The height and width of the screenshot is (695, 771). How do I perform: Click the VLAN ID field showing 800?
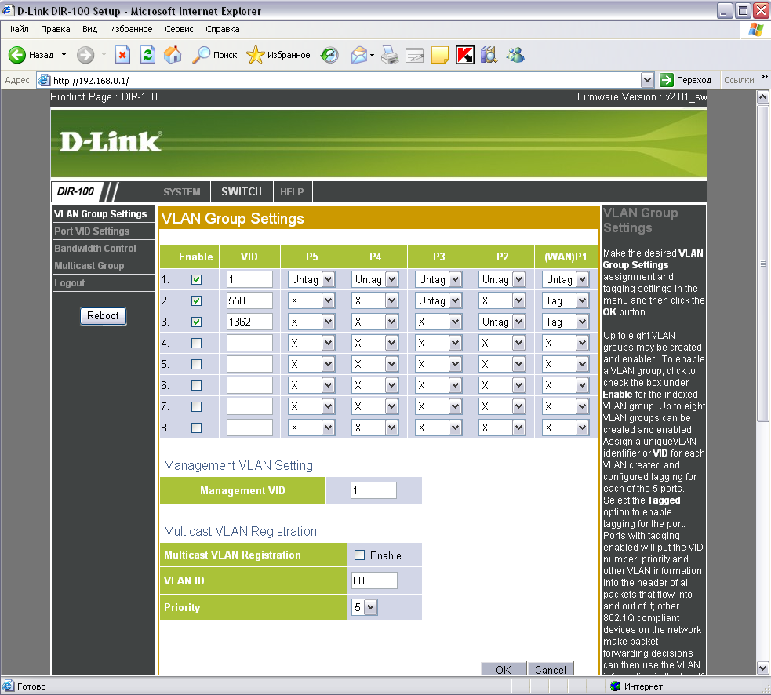(x=374, y=581)
